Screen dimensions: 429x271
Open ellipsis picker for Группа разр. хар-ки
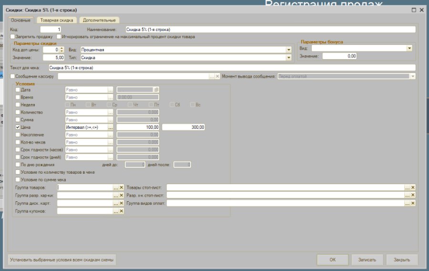pyautogui.click(x=116, y=196)
